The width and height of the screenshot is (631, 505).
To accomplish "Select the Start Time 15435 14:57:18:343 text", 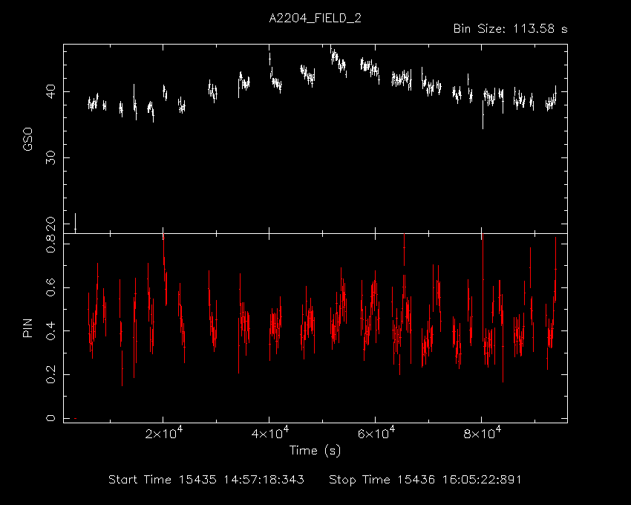I will (206, 480).
